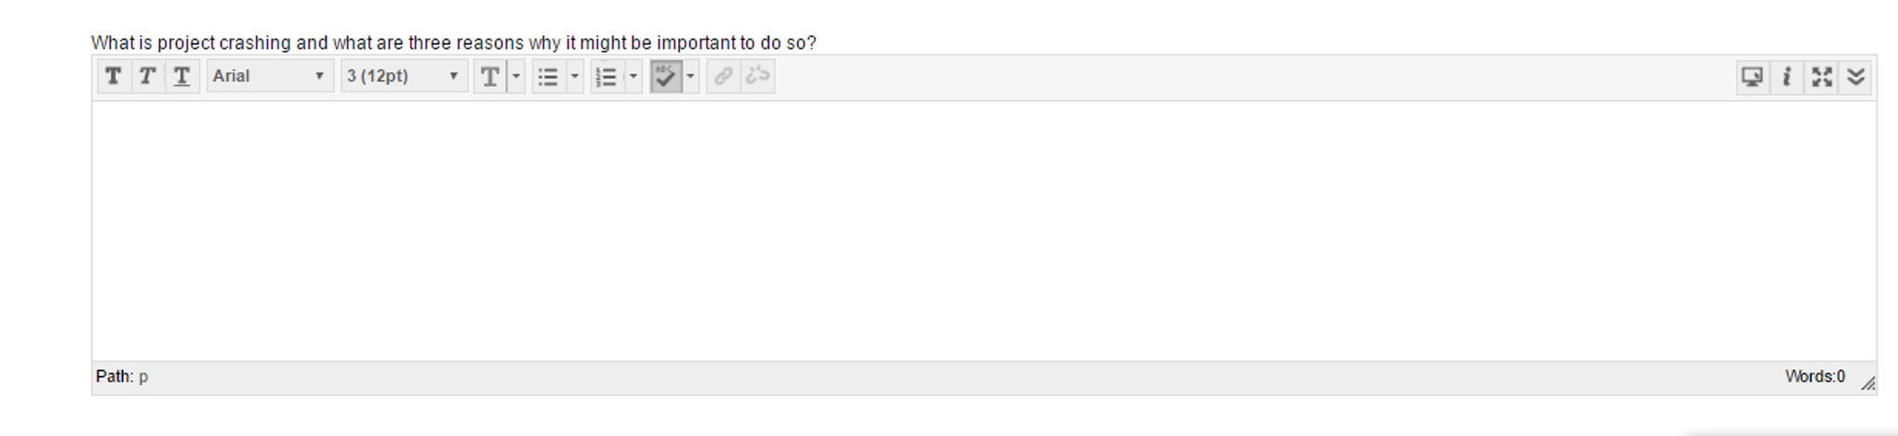Expand bullet list style options arrow
Viewport: 1898px width, 436px height.
click(x=575, y=76)
